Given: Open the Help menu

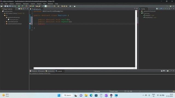Looking at the screenshot, I should (x=56, y=4).
